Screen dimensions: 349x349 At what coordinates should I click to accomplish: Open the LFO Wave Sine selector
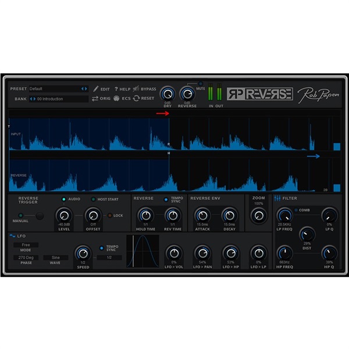56,258
